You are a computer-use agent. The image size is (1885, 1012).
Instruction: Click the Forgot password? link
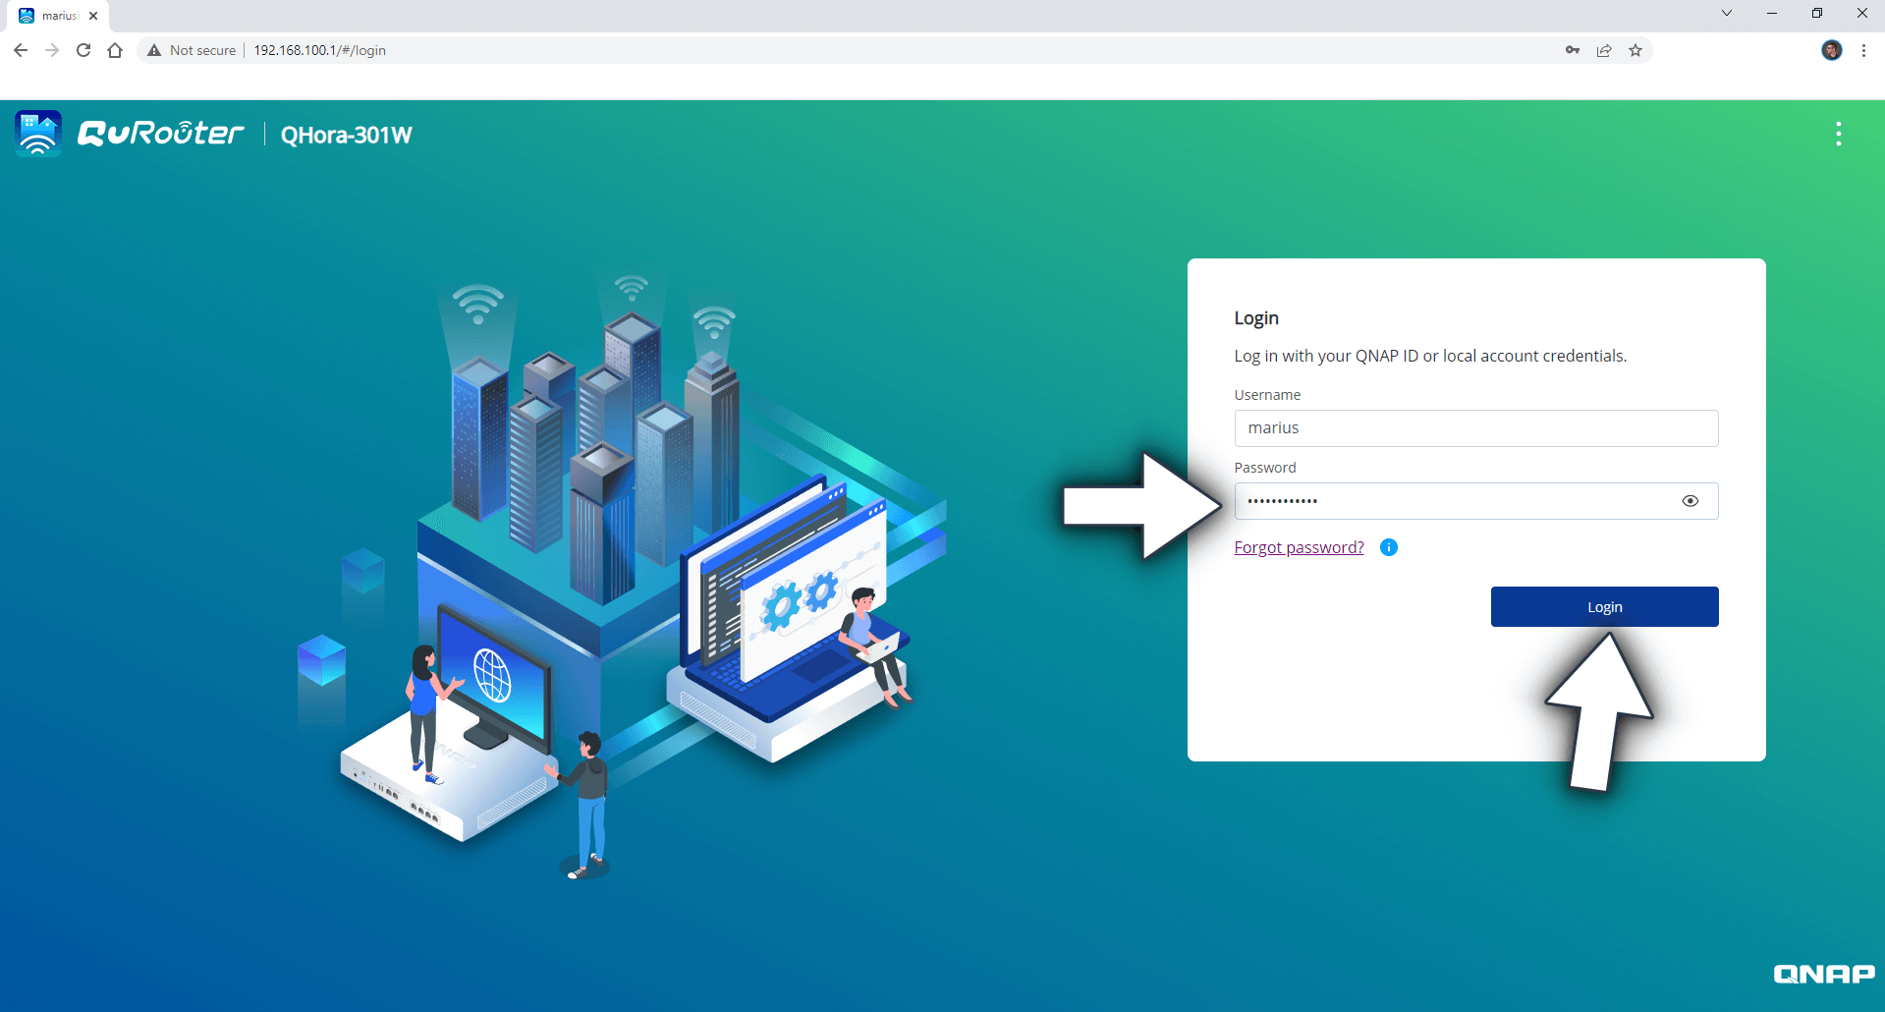pyautogui.click(x=1299, y=547)
